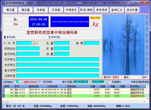Toggle the 车号 checkbox
151x110 pixels.
point(5,43)
